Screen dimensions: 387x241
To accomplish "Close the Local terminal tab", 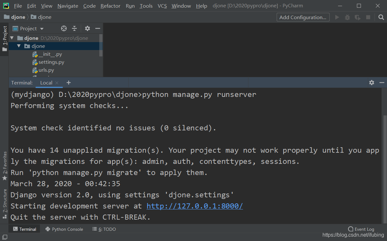I will 57,83.
